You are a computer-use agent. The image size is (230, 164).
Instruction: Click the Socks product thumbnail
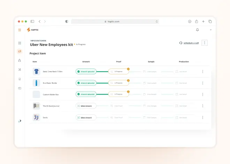[36, 118]
